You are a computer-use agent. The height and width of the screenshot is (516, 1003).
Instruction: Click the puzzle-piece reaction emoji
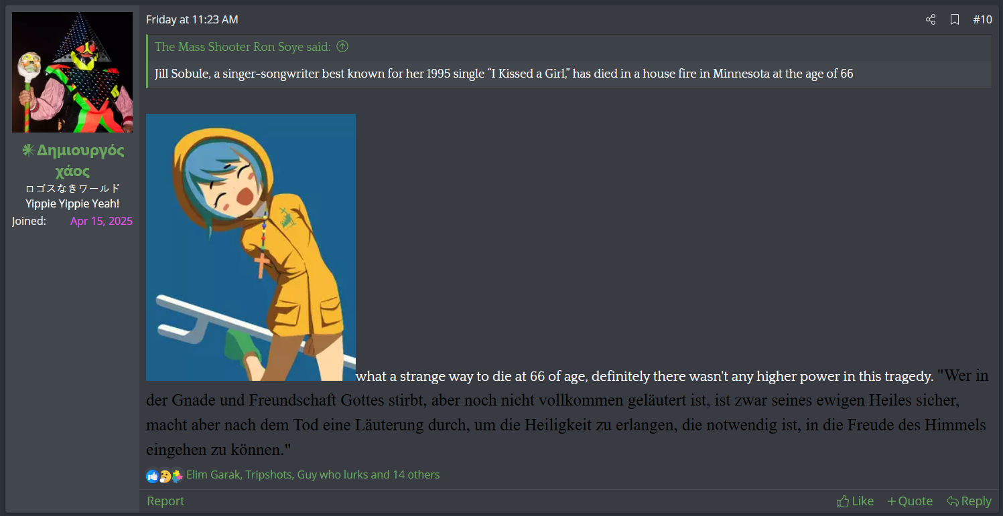point(177,476)
